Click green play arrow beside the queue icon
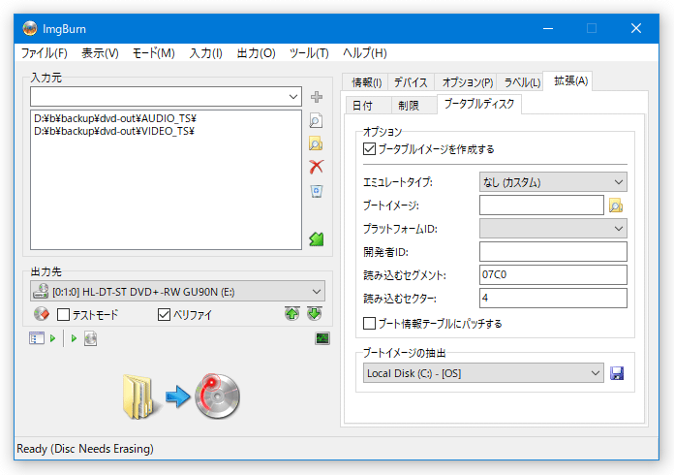Screen dimensions: 674x475 click(x=53, y=338)
